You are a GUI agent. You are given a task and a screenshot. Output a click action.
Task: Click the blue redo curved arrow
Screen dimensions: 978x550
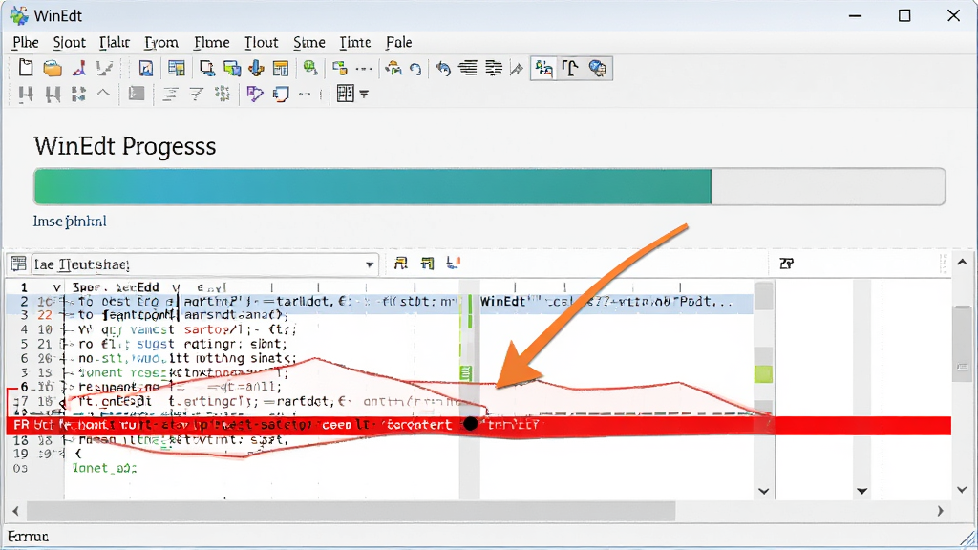[415, 69]
